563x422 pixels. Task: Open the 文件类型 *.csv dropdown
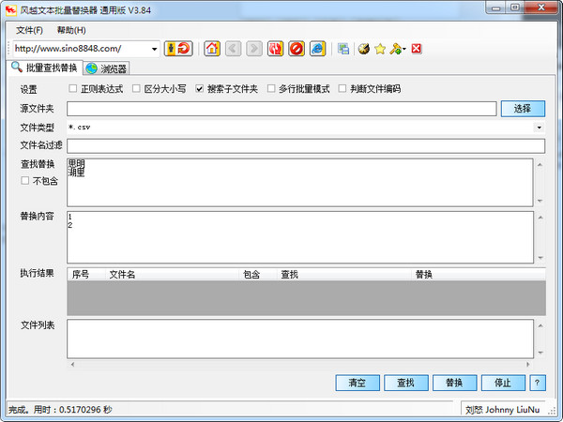539,128
